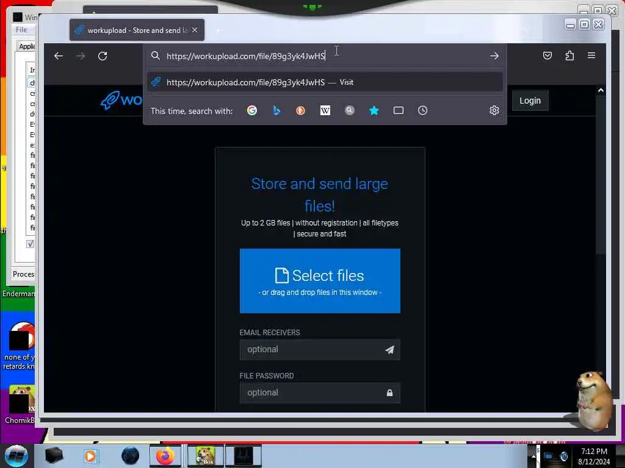Go to the typed URL via the arrow
Viewport: 625px width, 468px height.
point(494,56)
